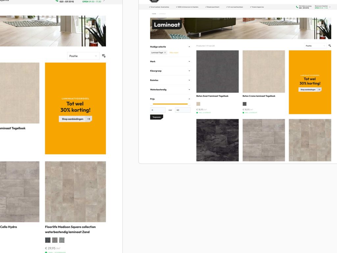Screen dimensions: 337x253
Task: Open middle grey stone tile product in second row
Action: (x=264, y=140)
